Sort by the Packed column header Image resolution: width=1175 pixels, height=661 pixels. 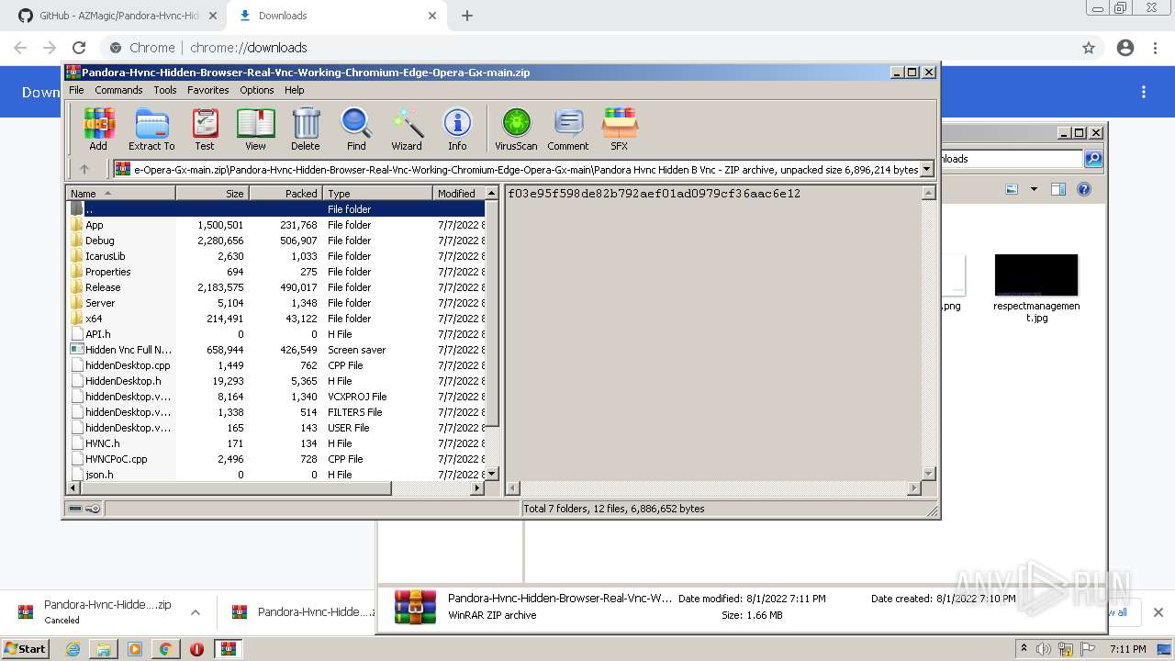285,193
